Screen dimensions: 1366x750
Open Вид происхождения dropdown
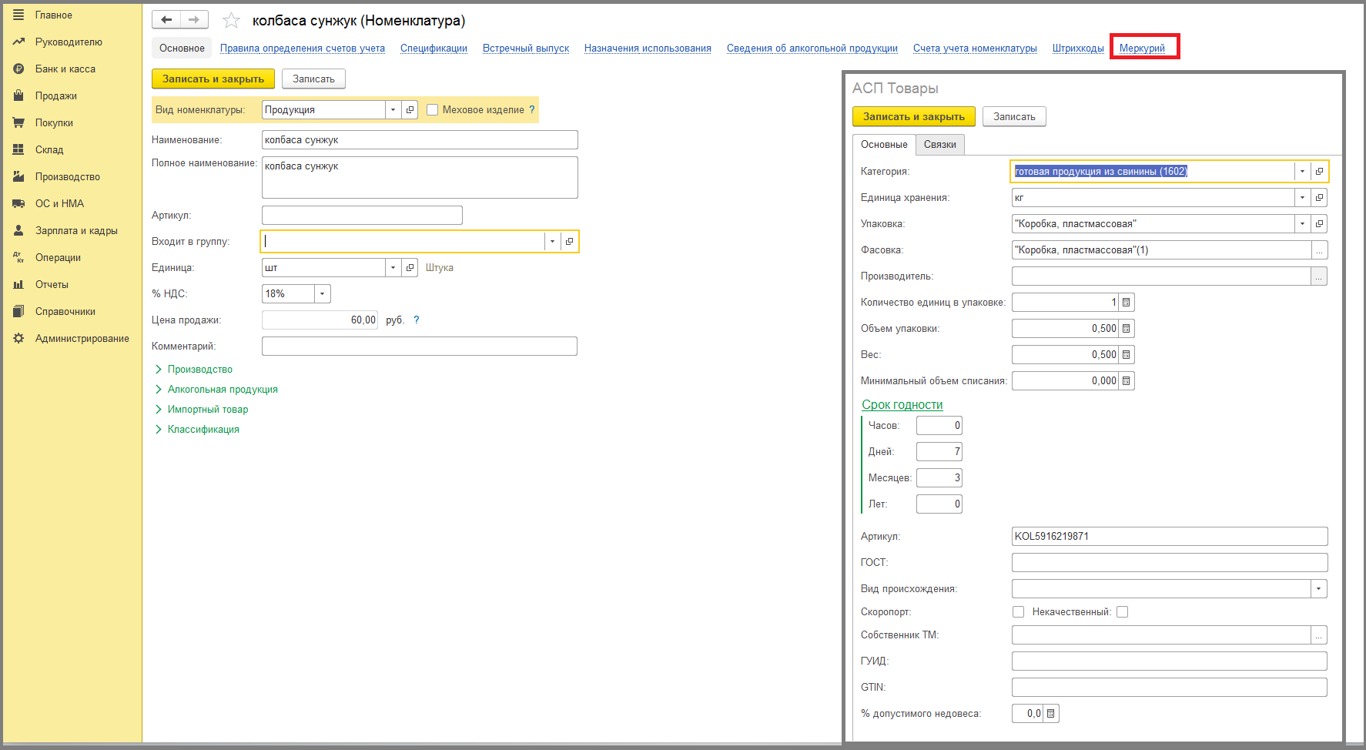pyautogui.click(x=1319, y=589)
